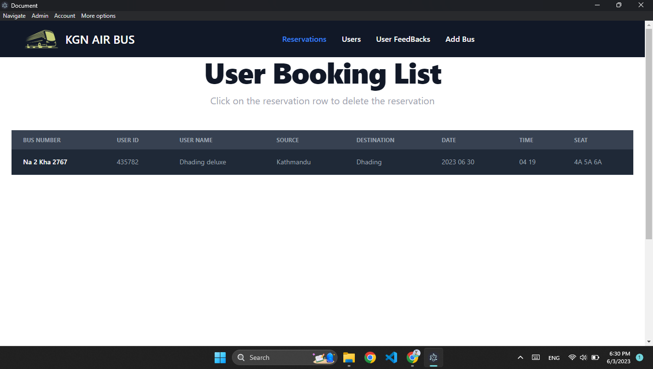Image resolution: width=653 pixels, height=369 pixels.
Task: Open the Windows Start menu
Action: [x=220, y=357]
